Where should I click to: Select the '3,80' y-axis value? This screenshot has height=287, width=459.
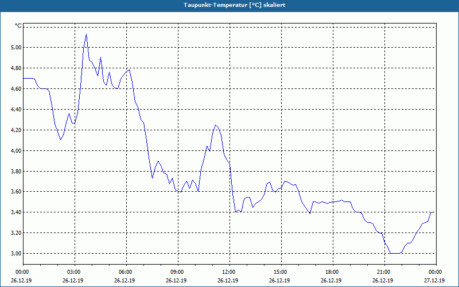point(17,171)
